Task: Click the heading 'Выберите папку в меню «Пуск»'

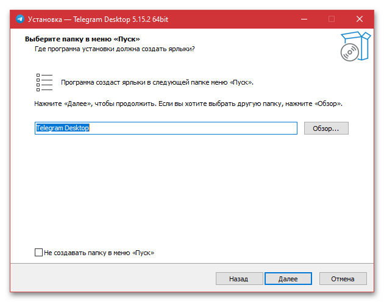Action: tap(82, 39)
